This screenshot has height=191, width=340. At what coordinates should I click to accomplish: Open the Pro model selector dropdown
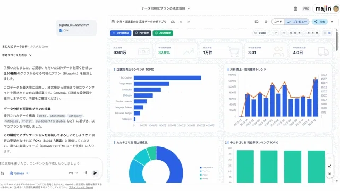click(x=73, y=173)
